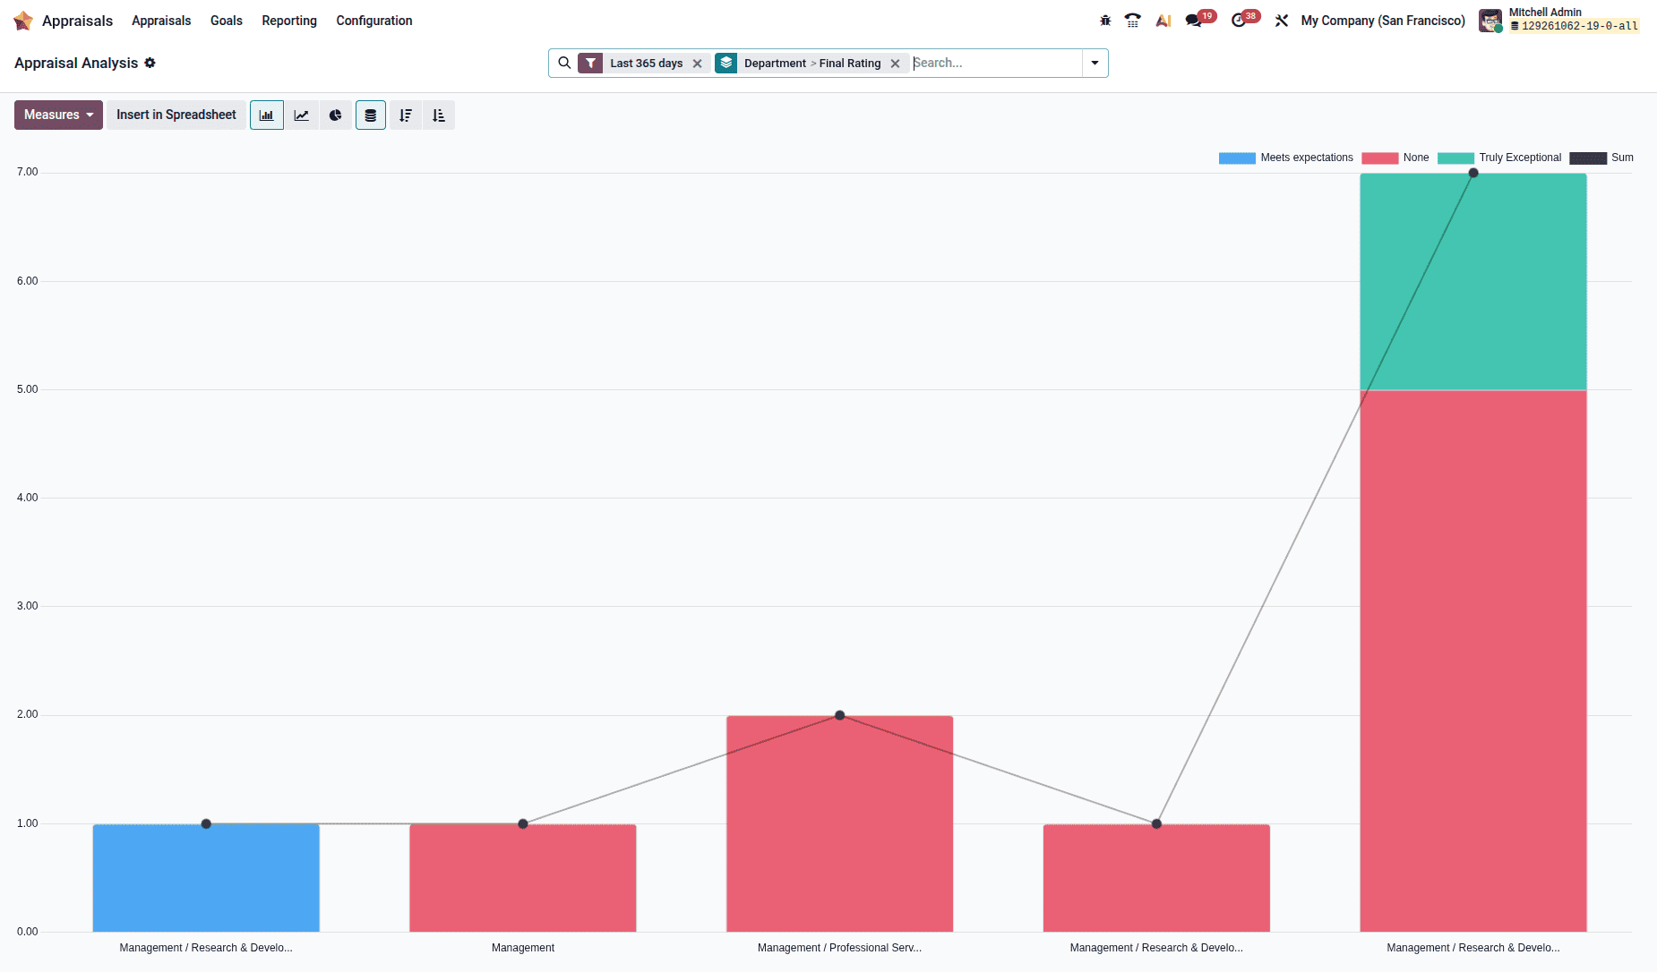1657x972 pixels.
Task: Click the group-by layers icon in search facet
Action: click(726, 63)
